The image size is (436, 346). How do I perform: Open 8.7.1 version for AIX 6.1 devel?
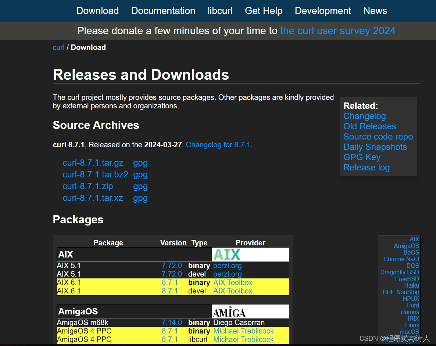(x=169, y=291)
